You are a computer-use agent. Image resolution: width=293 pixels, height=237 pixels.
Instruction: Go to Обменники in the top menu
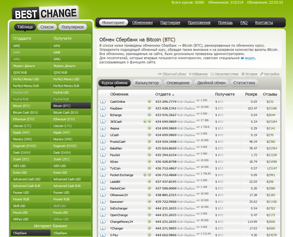142,23
